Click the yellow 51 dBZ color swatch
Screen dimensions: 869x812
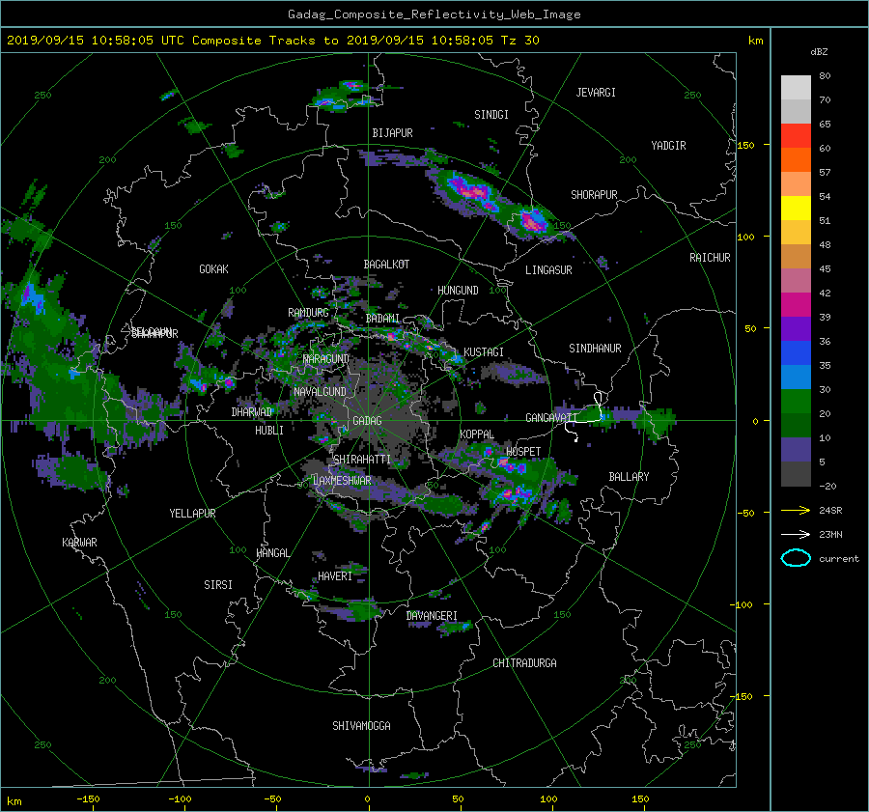[796, 209]
